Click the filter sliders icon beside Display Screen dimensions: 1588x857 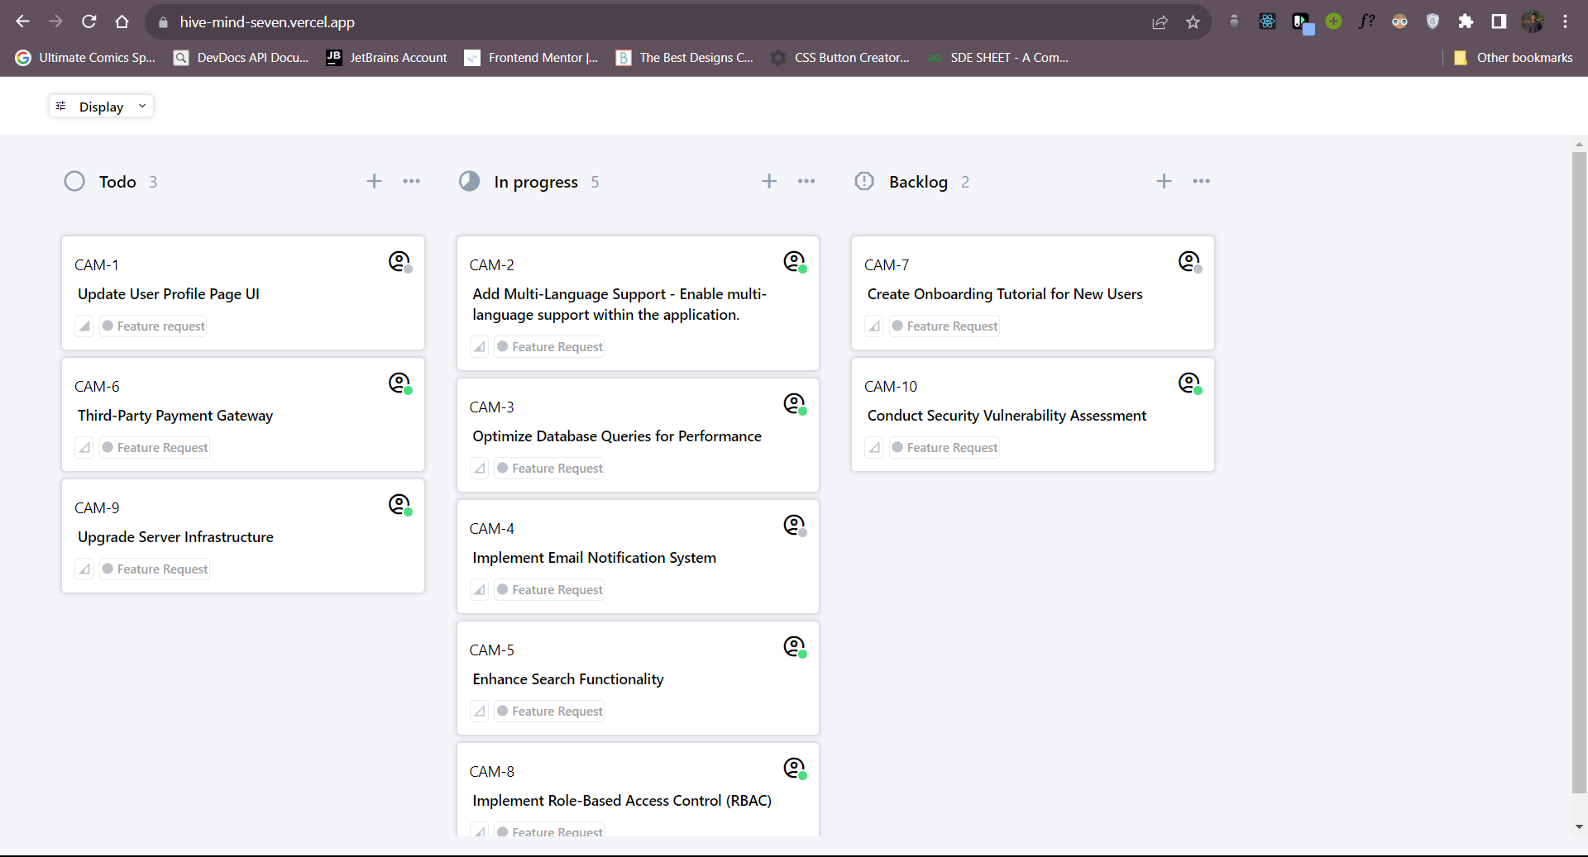pyautogui.click(x=60, y=106)
